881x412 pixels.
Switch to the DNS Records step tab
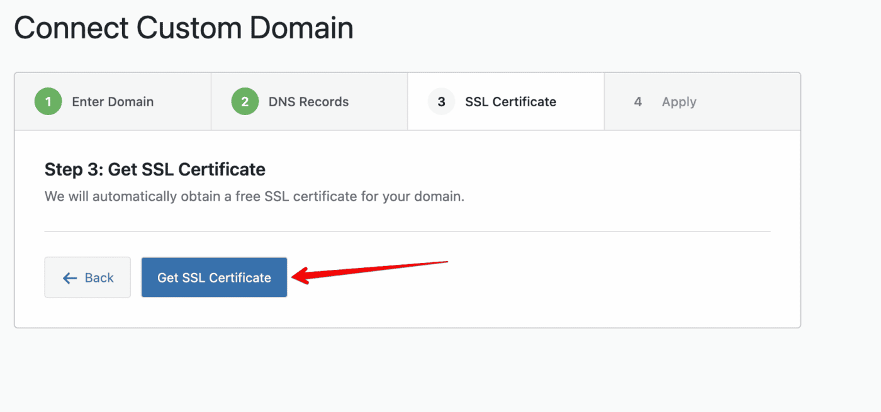click(x=309, y=102)
